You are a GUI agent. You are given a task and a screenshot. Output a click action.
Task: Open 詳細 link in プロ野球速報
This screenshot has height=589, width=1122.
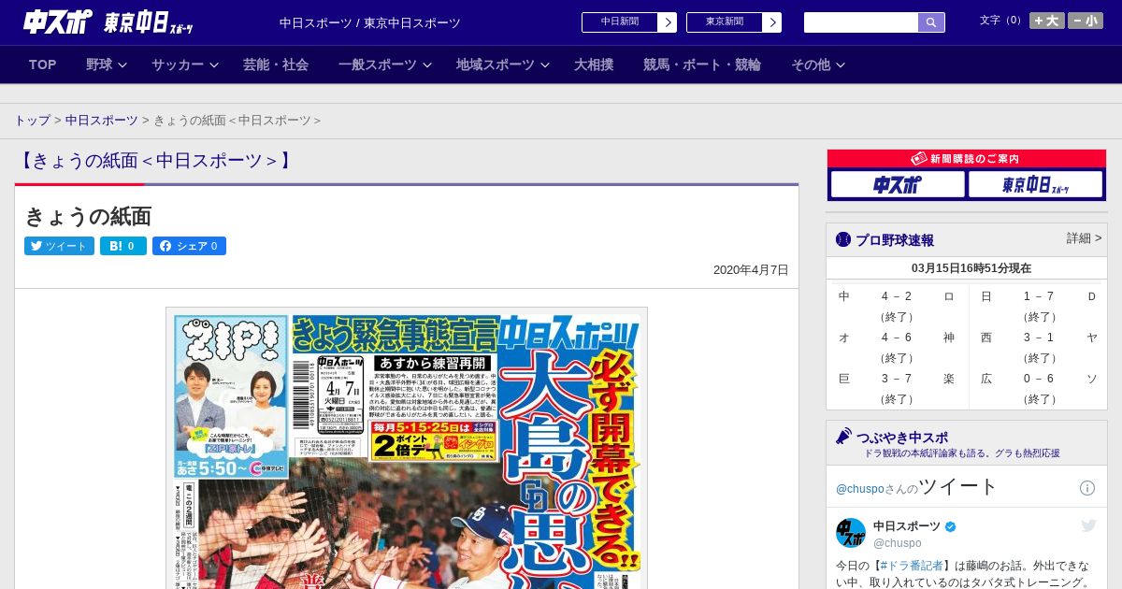click(1084, 238)
